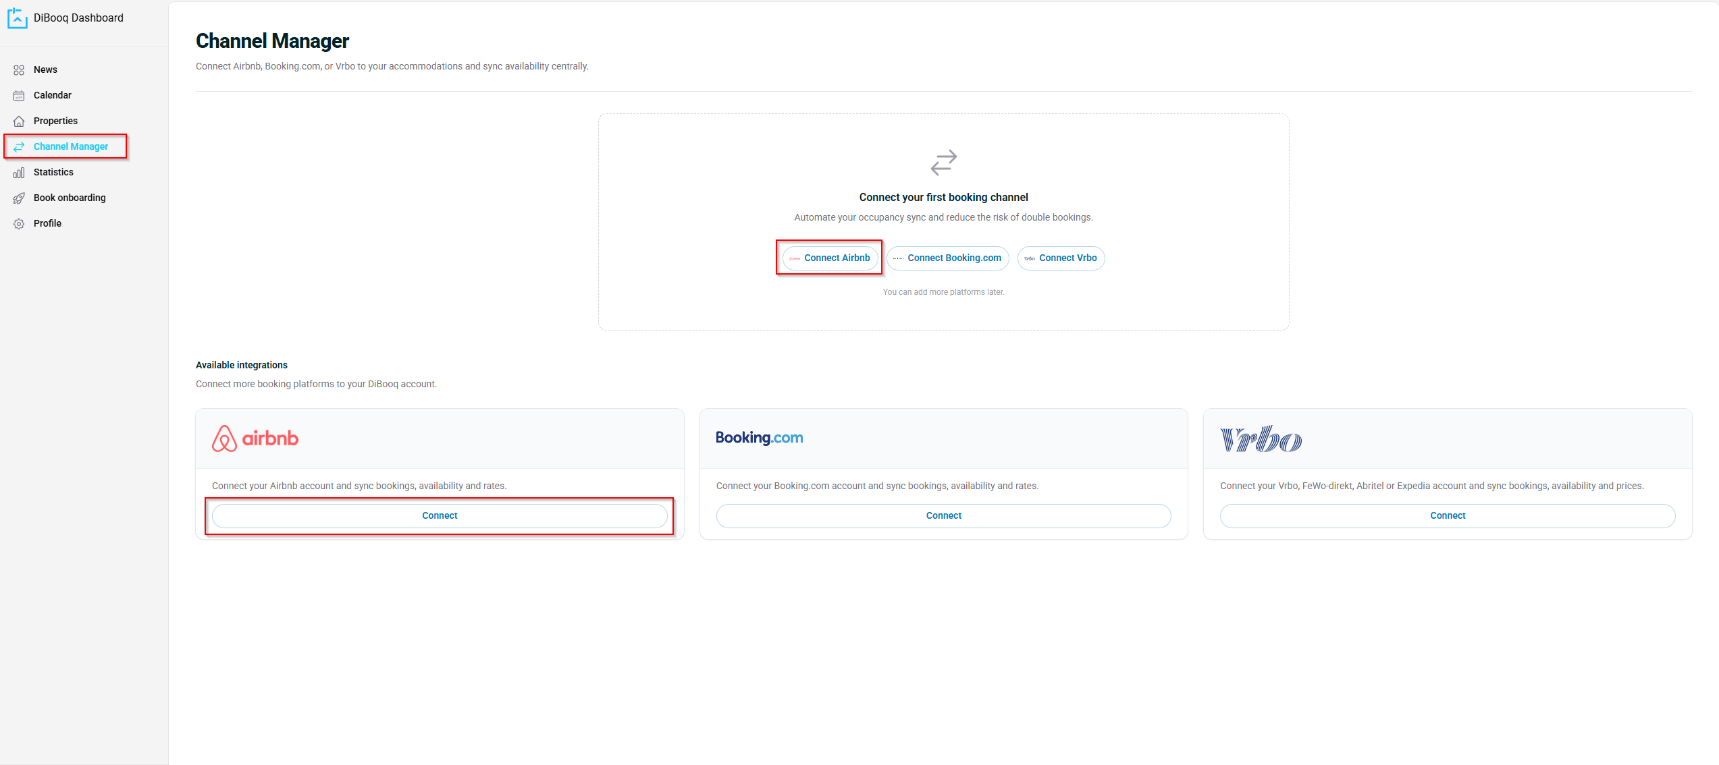Click the Airbnb logo in integration card
Image resolution: width=1719 pixels, height=765 pixels.
click(x=255, y=438)
